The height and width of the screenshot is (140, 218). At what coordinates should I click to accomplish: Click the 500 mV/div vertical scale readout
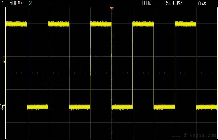16,3
